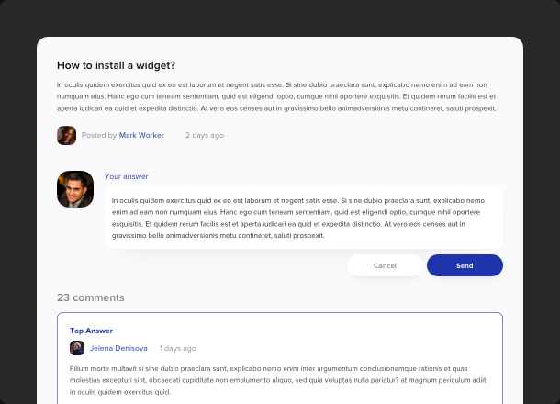560x404 pixels.
Task: Select the 'Top Answer' label
Action: 91,331
